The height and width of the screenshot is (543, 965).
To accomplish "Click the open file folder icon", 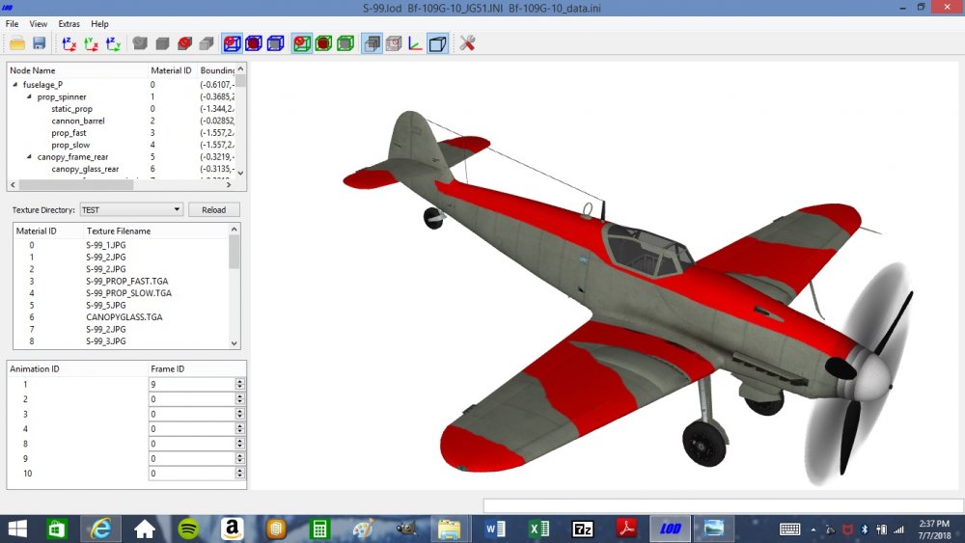I will click(x=17, y=43).
